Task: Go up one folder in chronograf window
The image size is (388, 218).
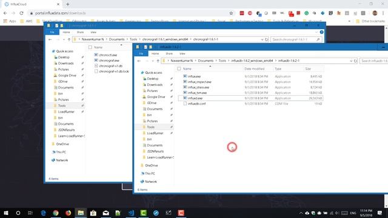Action: click(69, 39)
